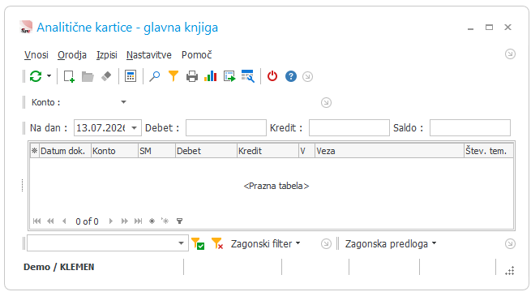Open the Vnosi menu
The image size is (531, 292).
coord(36,55)
